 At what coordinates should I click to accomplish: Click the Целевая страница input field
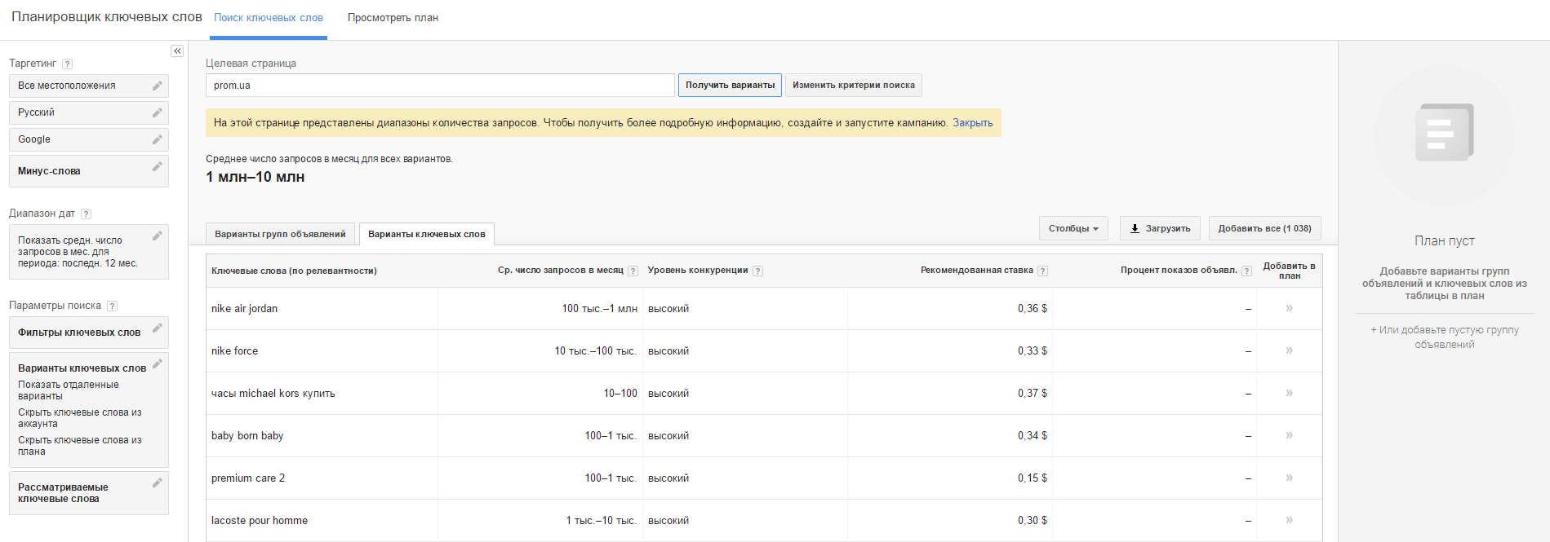point(440,86)
